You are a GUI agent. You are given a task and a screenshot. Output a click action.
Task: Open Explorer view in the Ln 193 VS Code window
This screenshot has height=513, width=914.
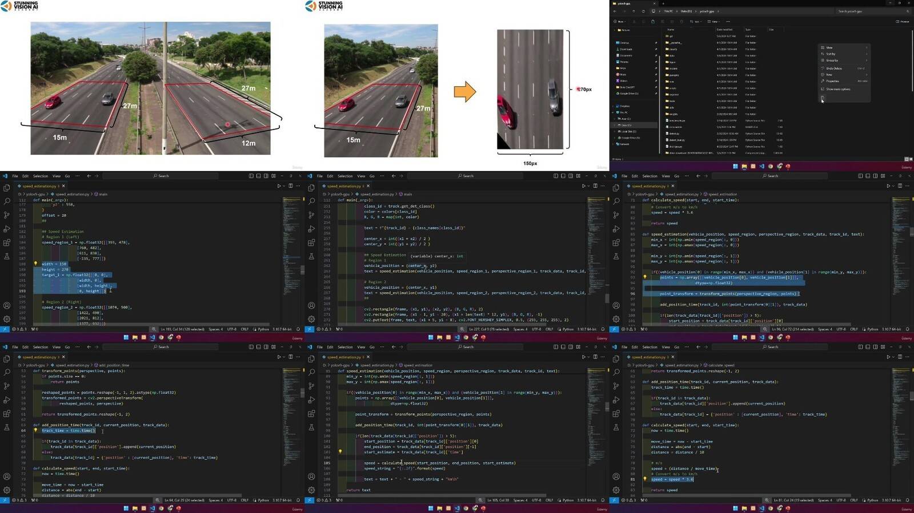[7, 188]
